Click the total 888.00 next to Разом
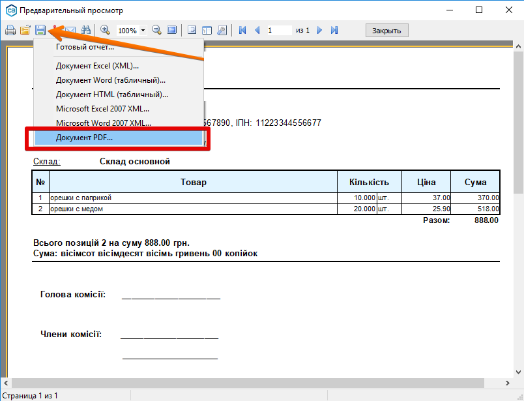This screenshot has height=401, width=524. coord(486,220)
